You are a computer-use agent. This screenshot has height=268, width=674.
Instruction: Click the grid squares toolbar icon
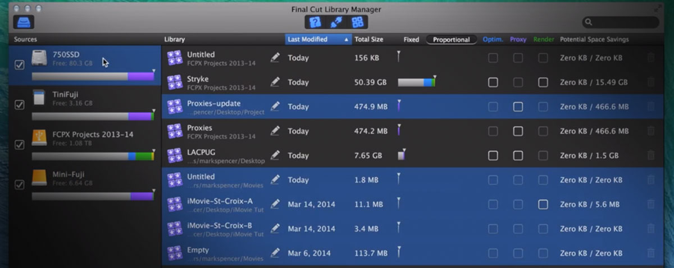click(x=357, y=22)
